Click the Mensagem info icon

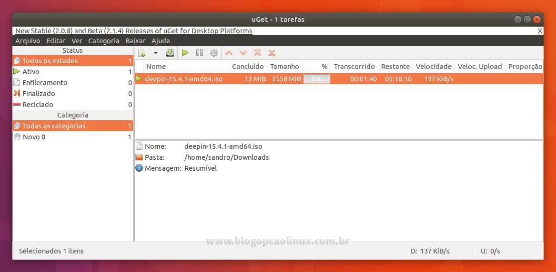(x=139, y=168)
